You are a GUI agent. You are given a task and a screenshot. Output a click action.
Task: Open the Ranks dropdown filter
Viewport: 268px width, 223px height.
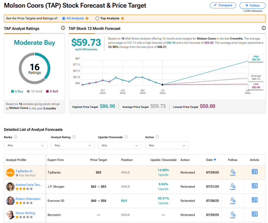pyautogui.click(x=26, y=145)
